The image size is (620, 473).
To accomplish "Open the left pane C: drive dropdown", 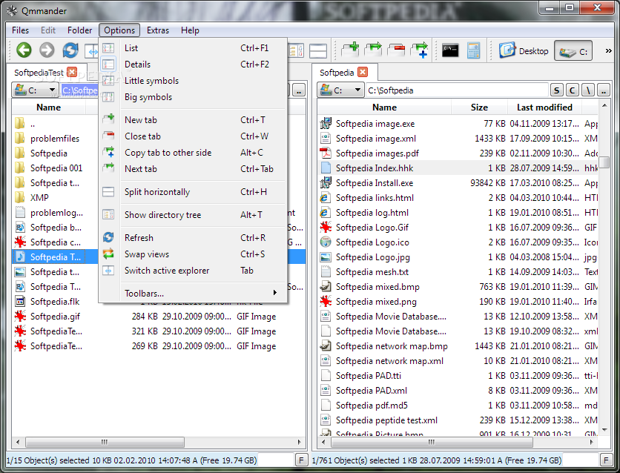I will [x=35, y=90].
